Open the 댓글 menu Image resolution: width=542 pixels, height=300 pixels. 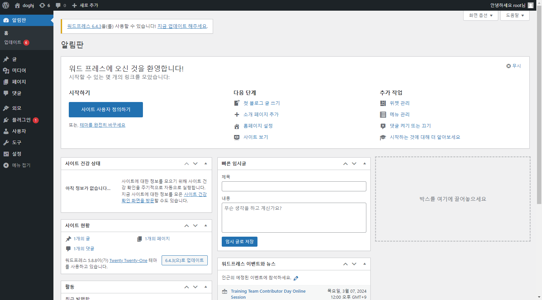click(x=27, y=93)
